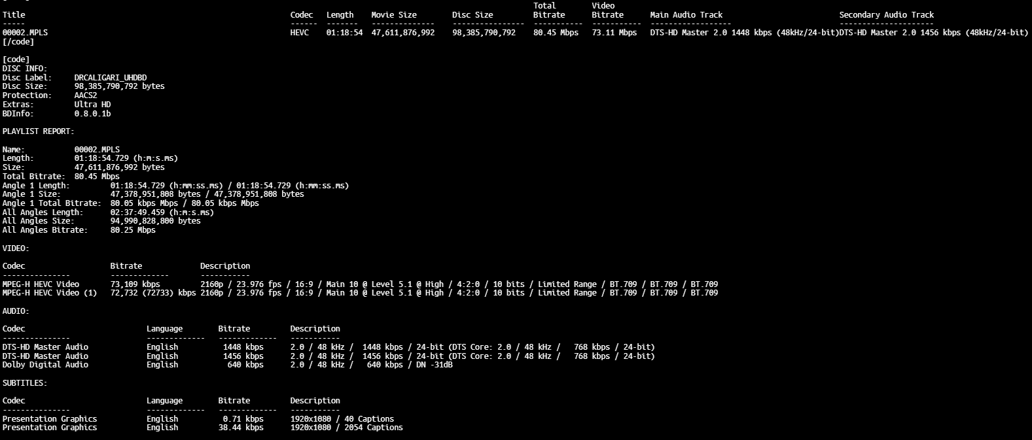Select the Ultra HD extras value
Screen dimensions: 1032x440
92,105
